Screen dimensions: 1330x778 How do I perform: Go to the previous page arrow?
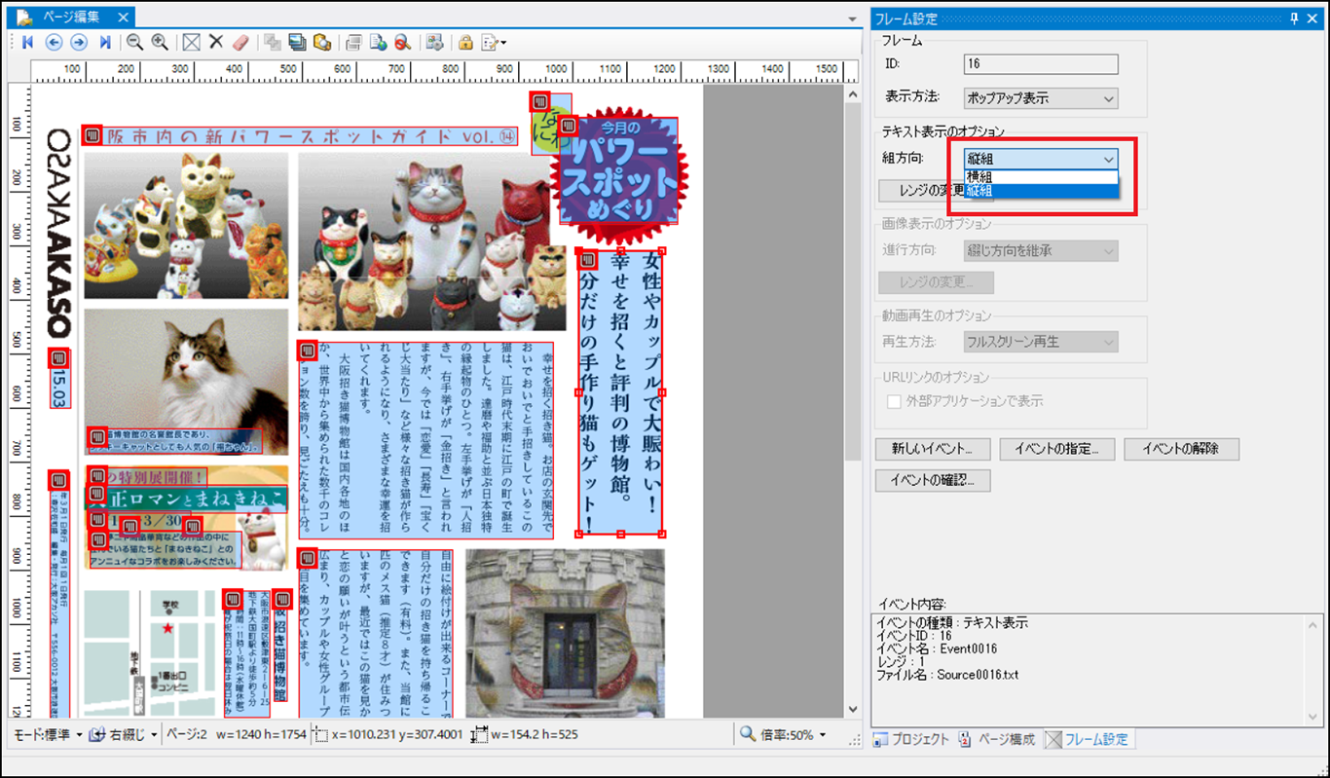(54, 42)
